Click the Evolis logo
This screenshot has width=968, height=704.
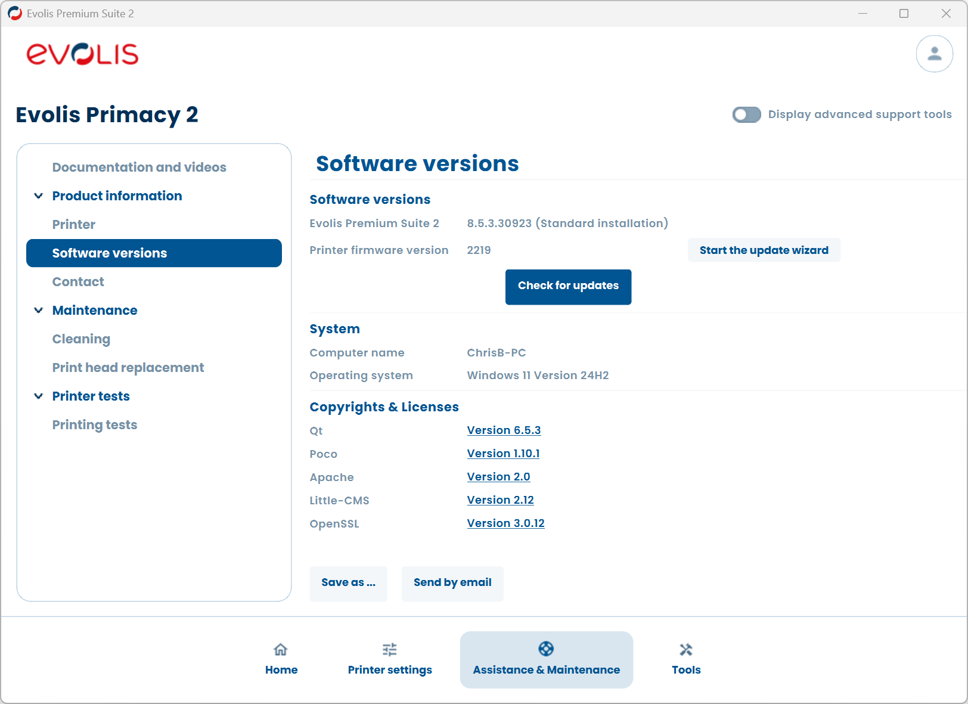click(x=83, y=54)
